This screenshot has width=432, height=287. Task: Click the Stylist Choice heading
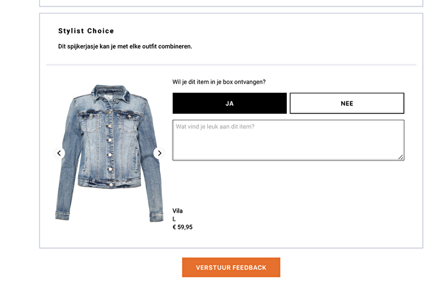[x=86, y=31]
